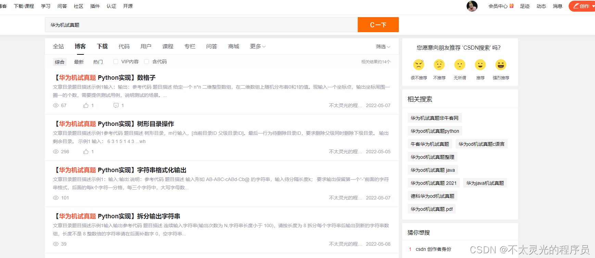Click the views eye icon showing 39
The height and width of the screenshot is (258, 595).
click(x=56, y=244)
